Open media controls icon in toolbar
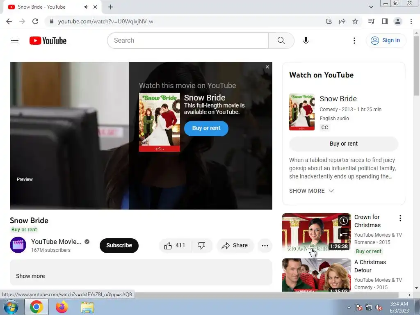420x315 pixels. pos(371,21)
